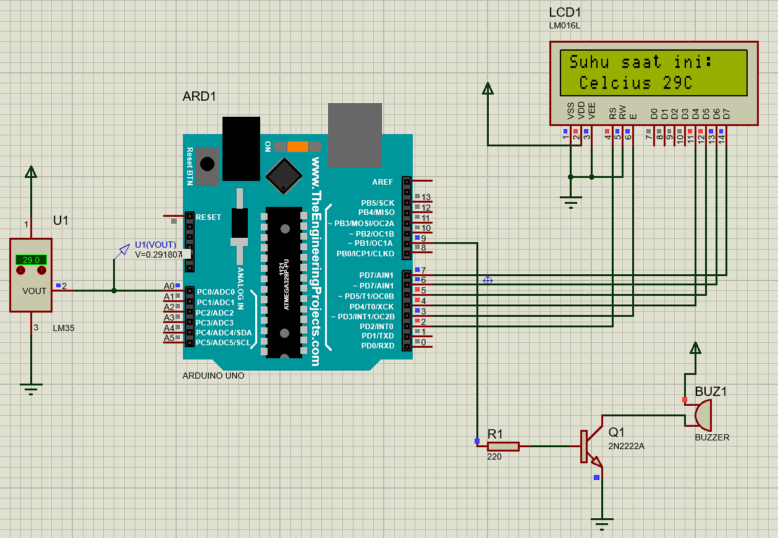
Task: Select the black power jack on Arduino
Action: 241,149
